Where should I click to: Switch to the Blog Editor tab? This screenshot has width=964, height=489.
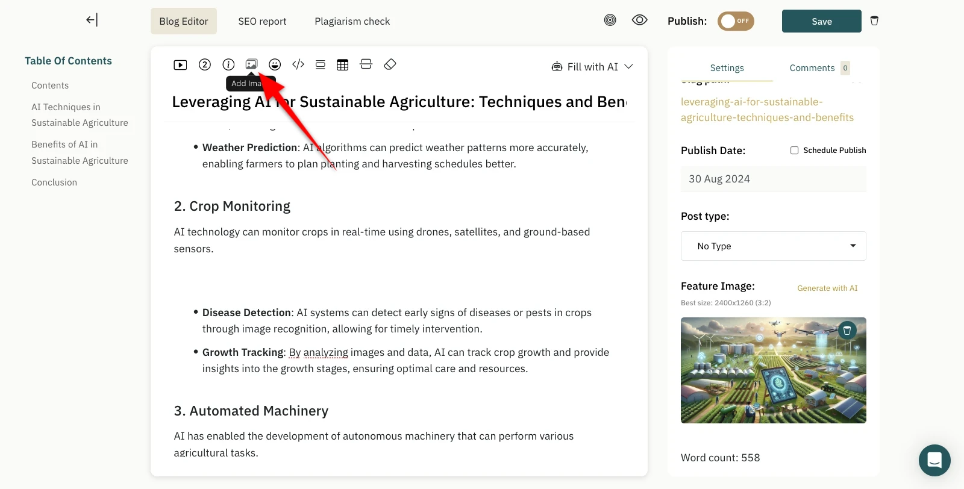coord(184,21)
